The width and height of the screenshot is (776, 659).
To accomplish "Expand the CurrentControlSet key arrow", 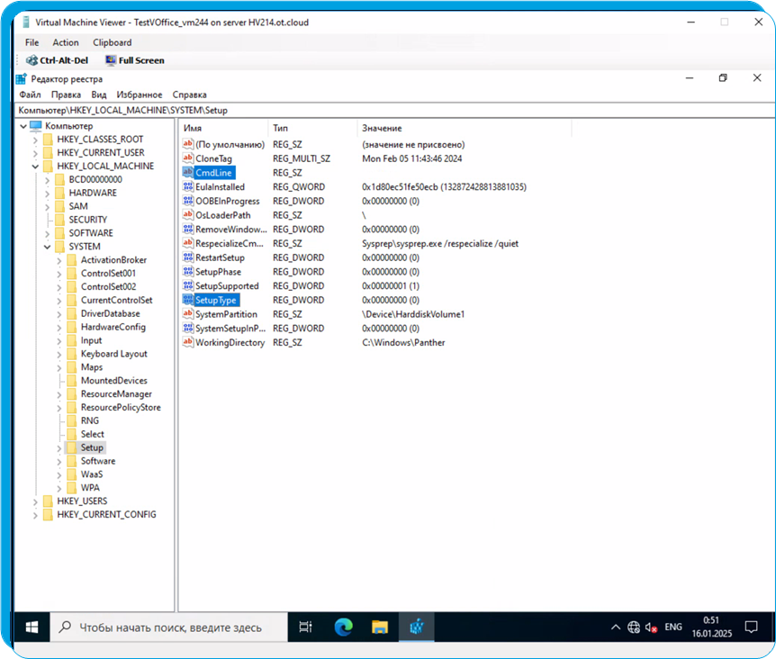I will 59,301.
